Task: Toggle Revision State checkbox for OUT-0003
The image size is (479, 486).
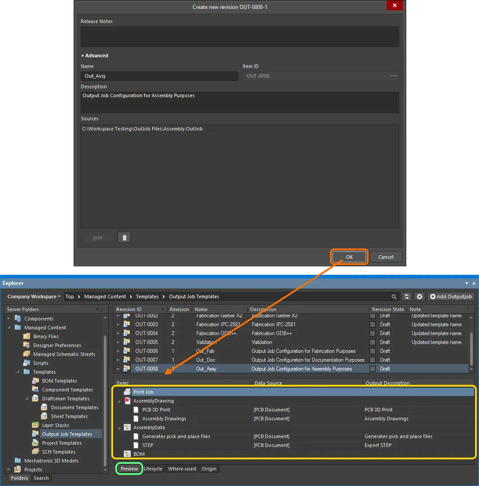Action: (373, 324)
